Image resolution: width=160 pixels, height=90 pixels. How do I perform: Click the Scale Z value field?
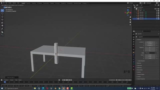pyautogui.click(x=150, y=58)
